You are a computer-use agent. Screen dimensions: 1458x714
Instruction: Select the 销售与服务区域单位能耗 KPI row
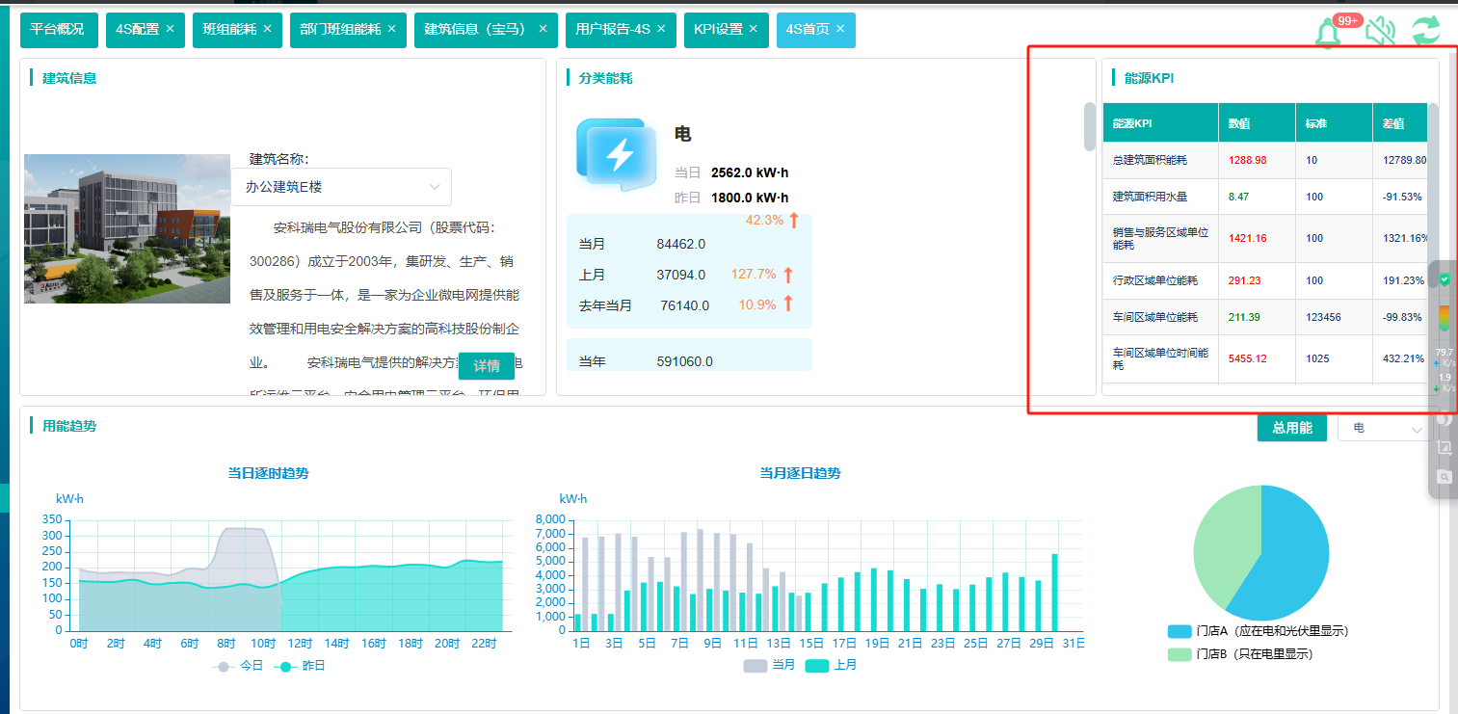coord(1265,239)
